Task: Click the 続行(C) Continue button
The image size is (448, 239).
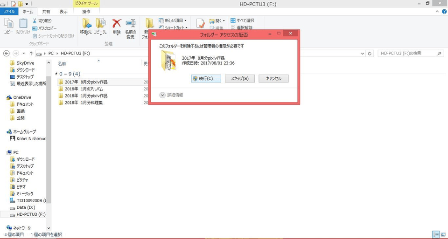Action: click(206, 78)
